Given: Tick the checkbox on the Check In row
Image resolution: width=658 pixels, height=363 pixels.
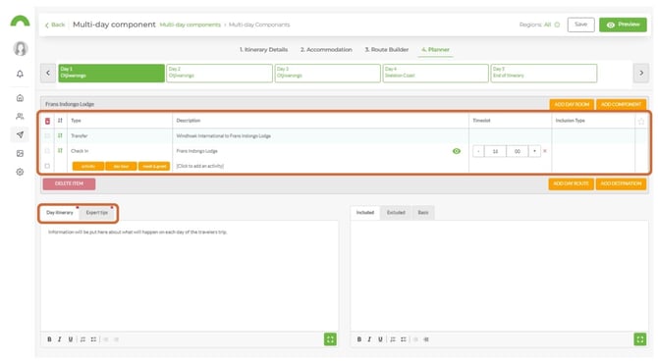Looking at the screenshot, I should pos(47,151).
